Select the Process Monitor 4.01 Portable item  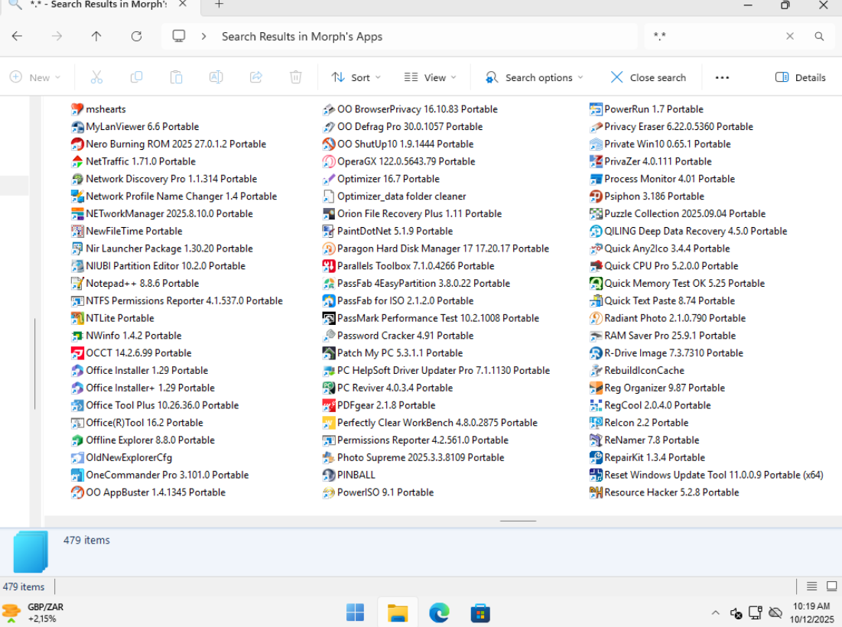669,179
